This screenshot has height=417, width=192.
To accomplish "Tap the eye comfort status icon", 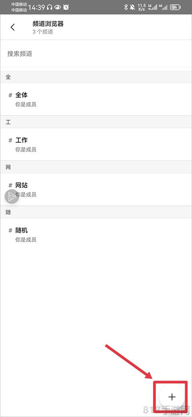I will [x=58, y=8].
